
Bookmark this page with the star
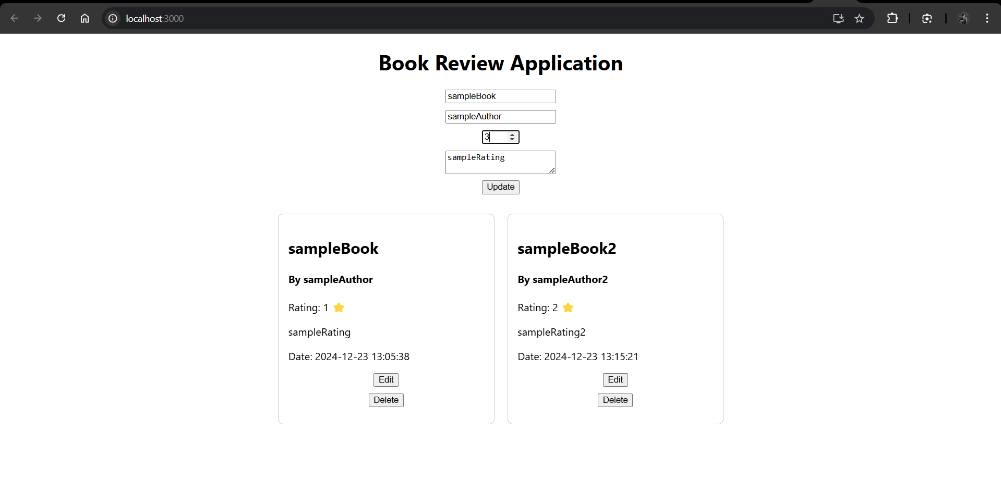coord(860,18)
